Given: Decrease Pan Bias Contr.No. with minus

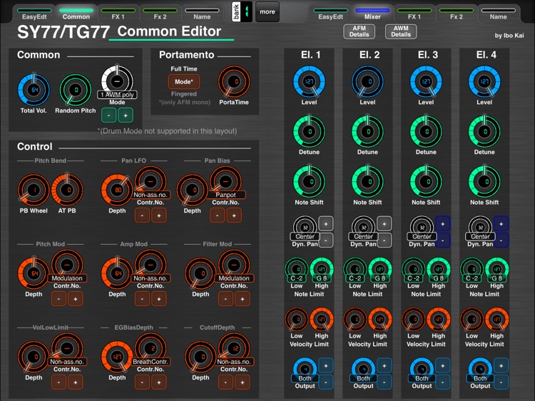Looking at the screenshot, I should (218, 215).
